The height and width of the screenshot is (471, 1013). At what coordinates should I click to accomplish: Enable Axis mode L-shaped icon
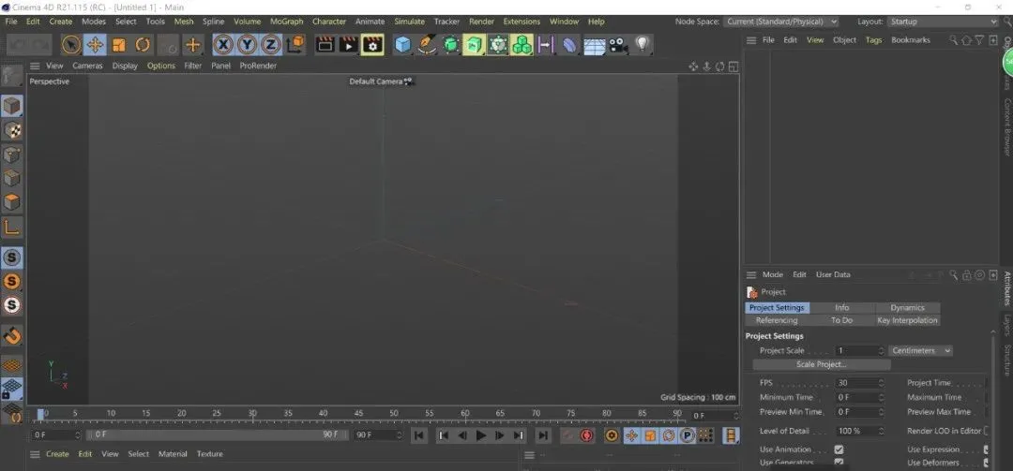11,227
